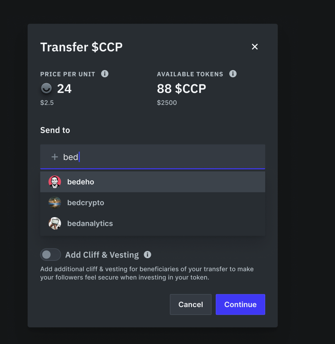This screenshot has height=344, width=335.
Task: Click the $2500 value under Available Tokens
Action: [167, 102]
